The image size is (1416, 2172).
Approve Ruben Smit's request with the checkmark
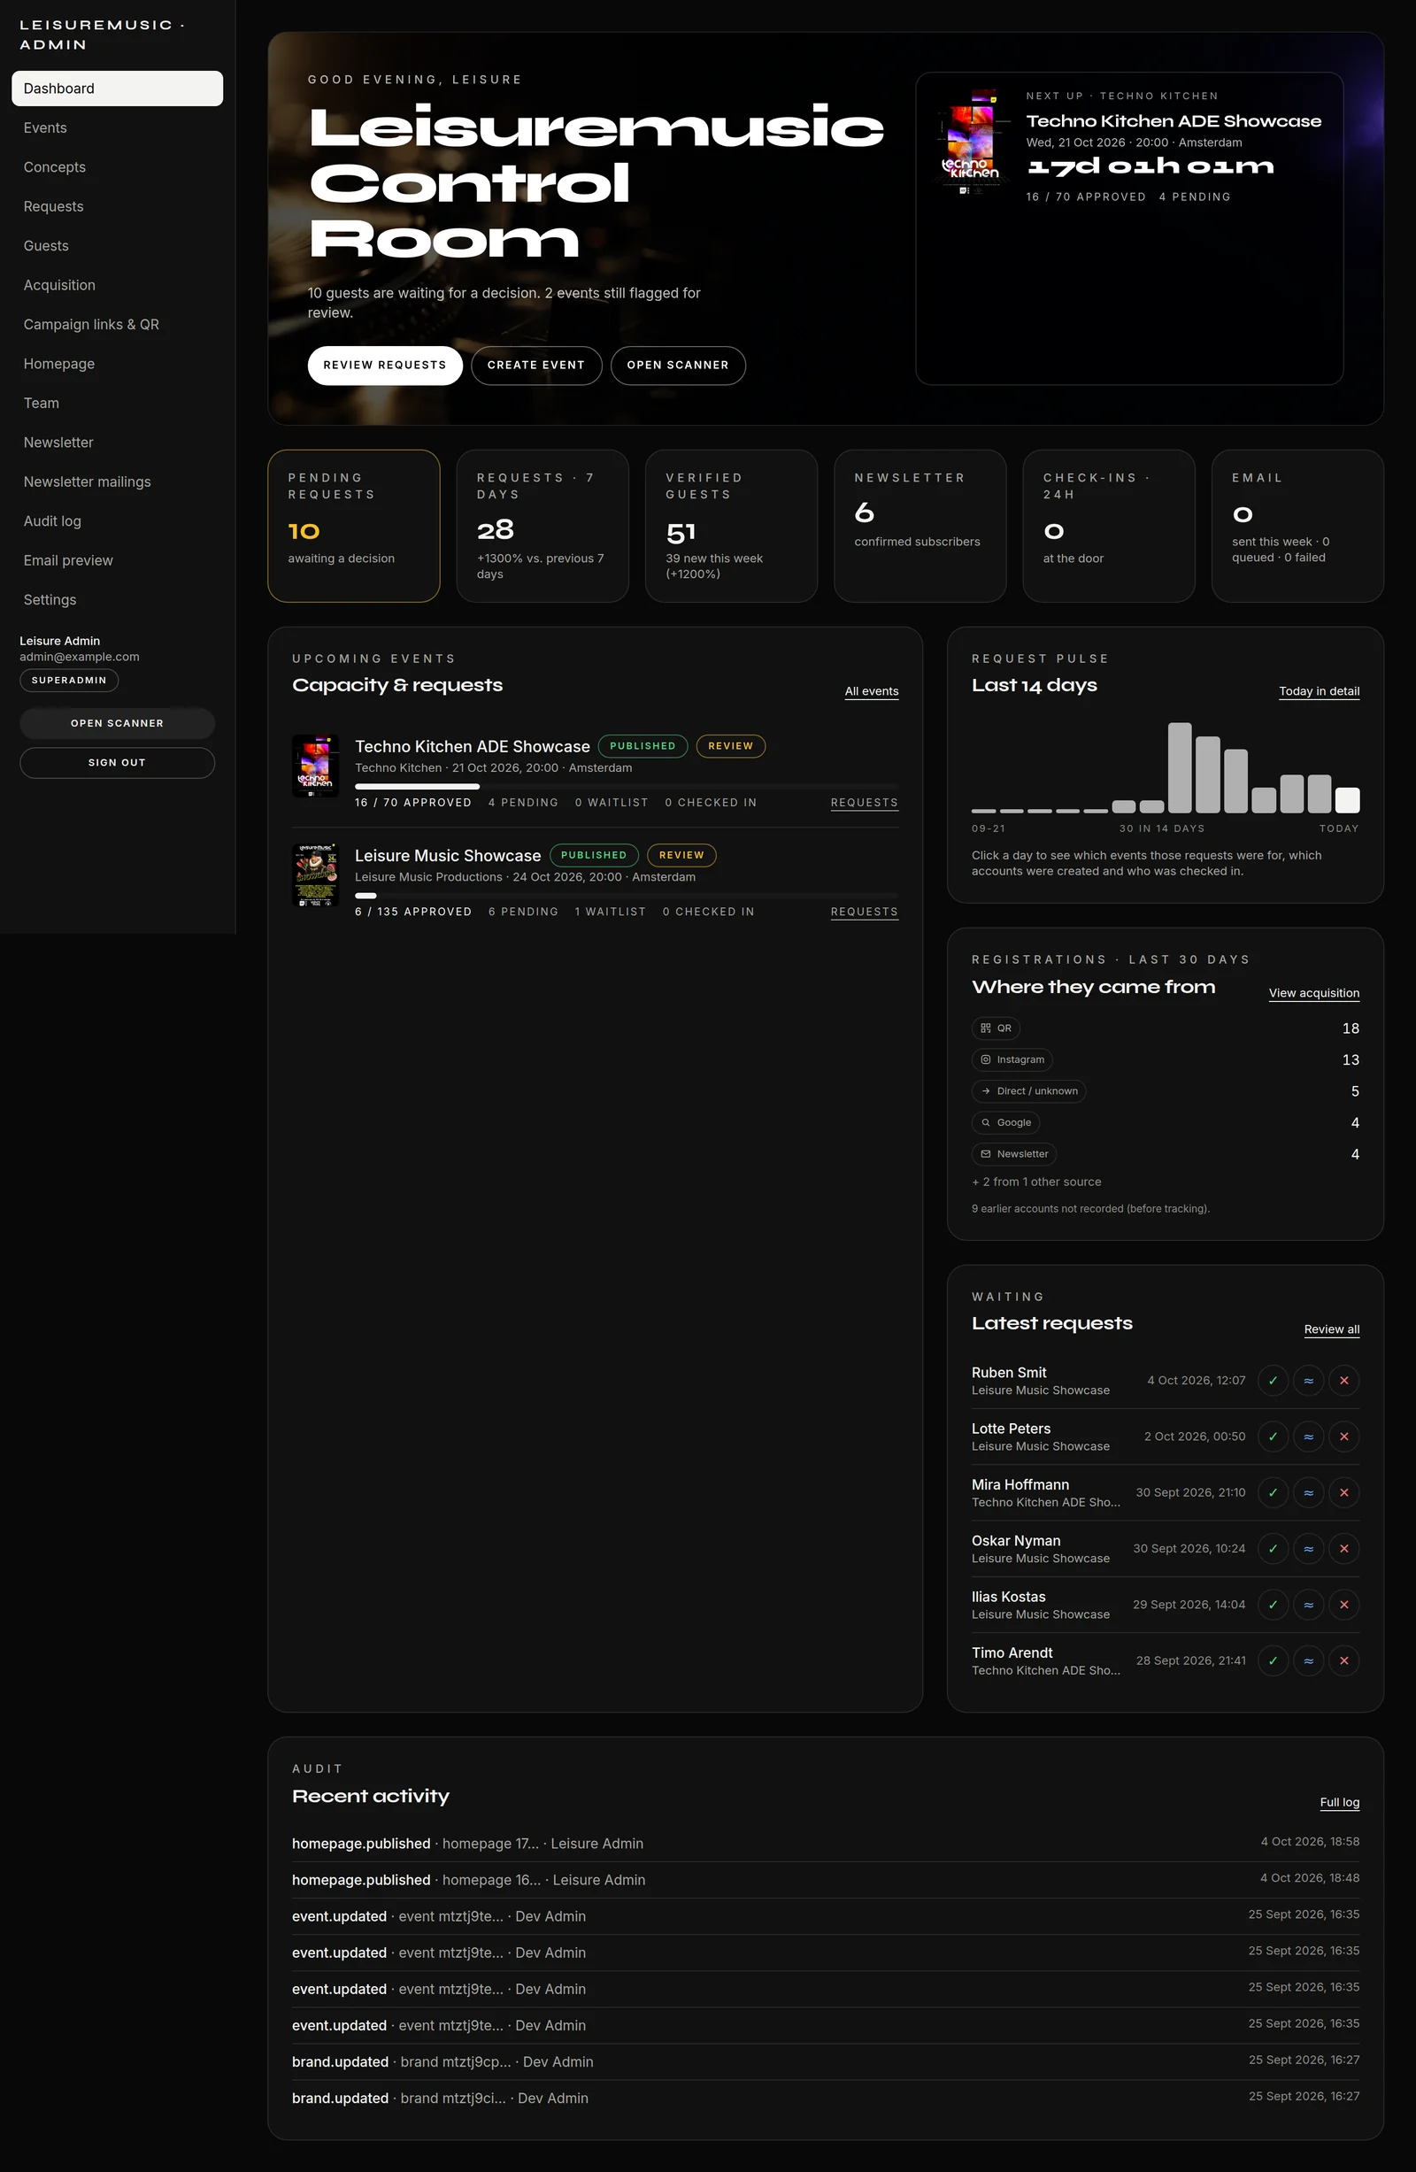coord(1273,1381)
